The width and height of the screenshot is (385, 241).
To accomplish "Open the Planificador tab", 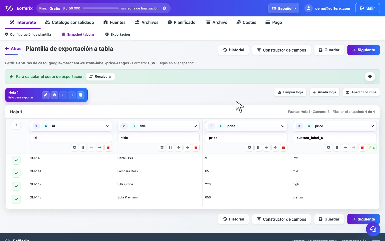I will point(182,22).
